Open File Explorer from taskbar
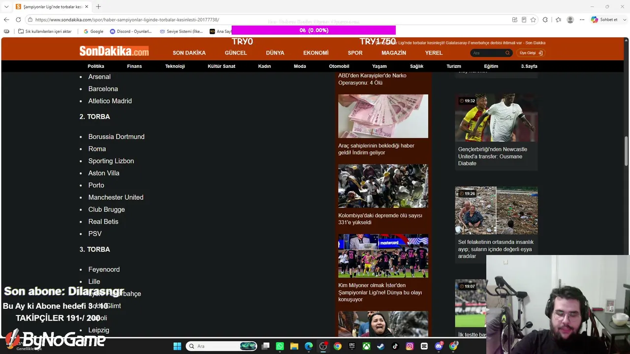 [x=294, y=346]
